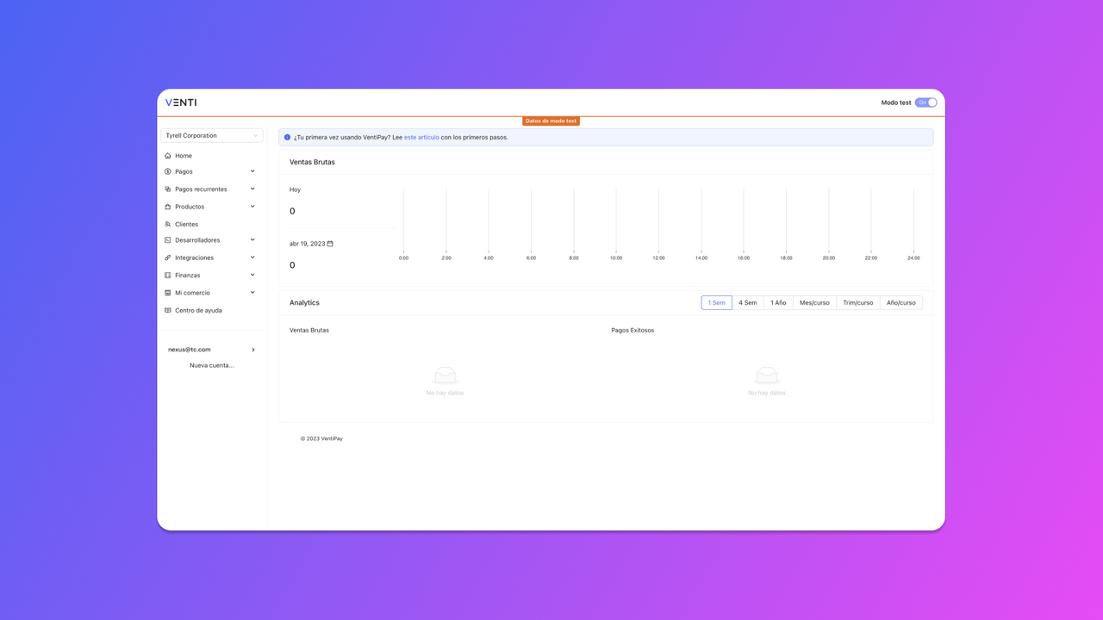Click the VENTI logo
This screenshot has width=1103, height=620.
(x=181, y=102)
